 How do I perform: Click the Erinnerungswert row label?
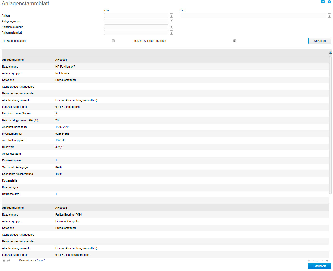tap(12, 160)
